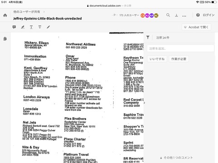Focus the 注釈を追加 comment field
218x163 pixels.
[x=180, y=48]
